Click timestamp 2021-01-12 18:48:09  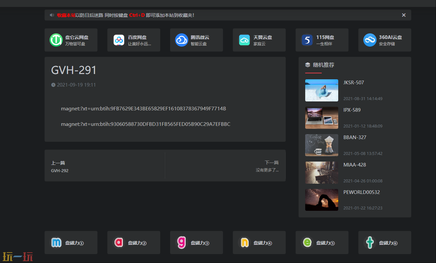[363, 126]
